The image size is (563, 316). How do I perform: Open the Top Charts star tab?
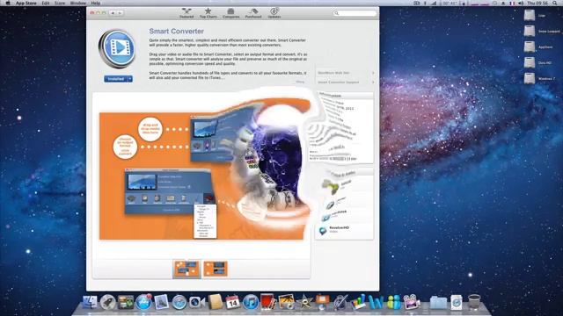pos(208,13)
